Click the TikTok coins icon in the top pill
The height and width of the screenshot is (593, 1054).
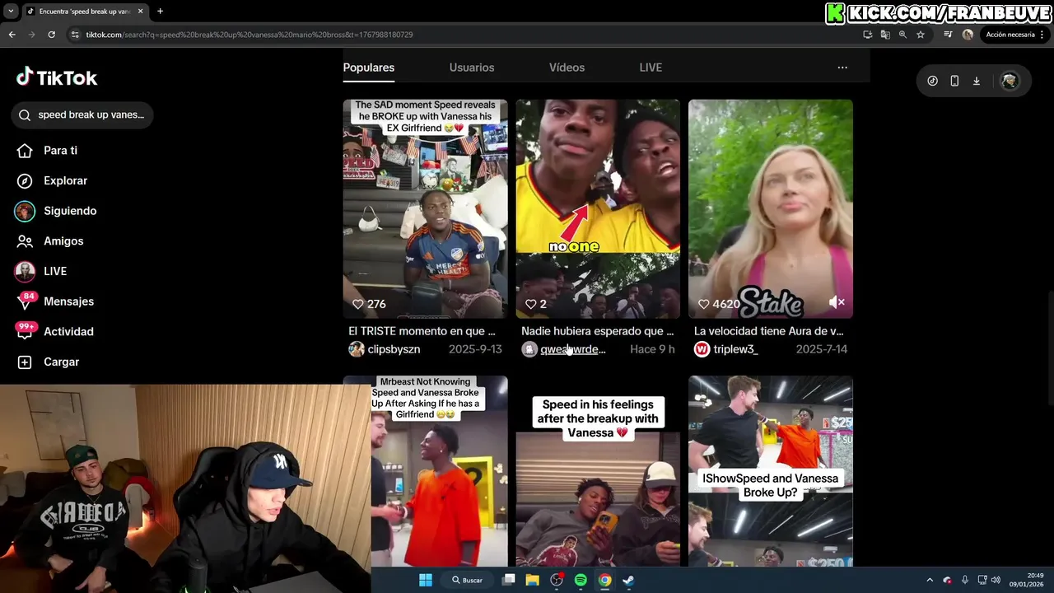[x=932, y=81]
